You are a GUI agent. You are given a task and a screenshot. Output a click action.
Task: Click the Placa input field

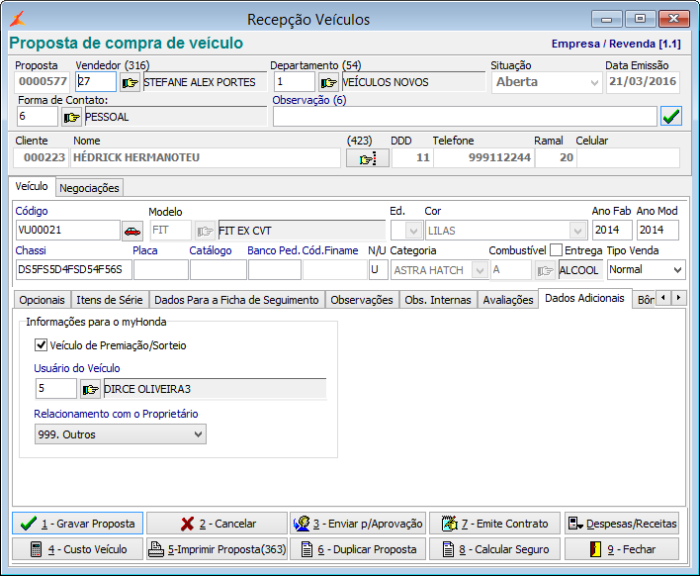click(161, 270)
